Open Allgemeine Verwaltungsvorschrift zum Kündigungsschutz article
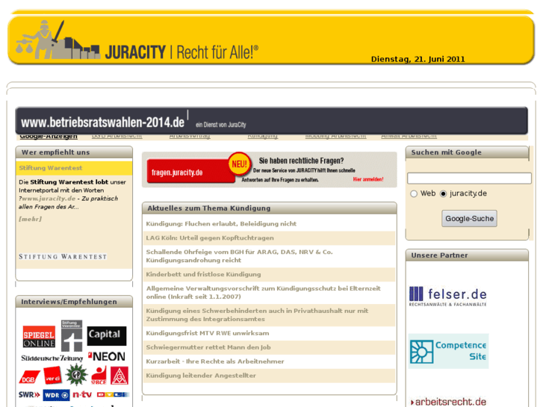The height and width of the screenshot is (407, 543). tap(263, 292)
